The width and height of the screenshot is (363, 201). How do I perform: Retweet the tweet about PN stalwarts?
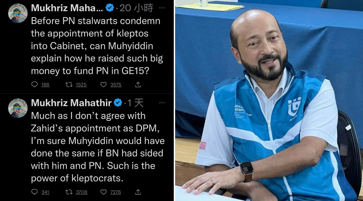coord(69,85)
